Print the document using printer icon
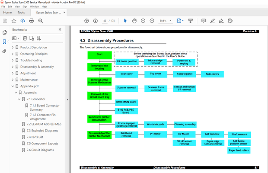 pyautogui.click(x=32, y=21)
